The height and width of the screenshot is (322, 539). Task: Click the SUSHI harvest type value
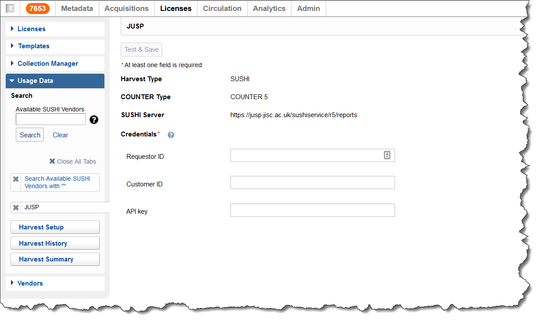[240, 79]
